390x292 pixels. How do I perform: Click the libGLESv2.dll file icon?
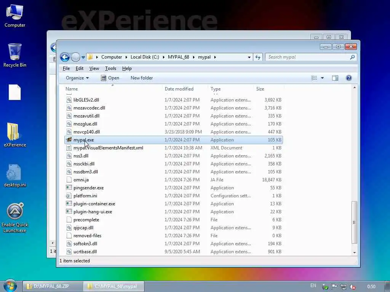[x=69, y=100]
